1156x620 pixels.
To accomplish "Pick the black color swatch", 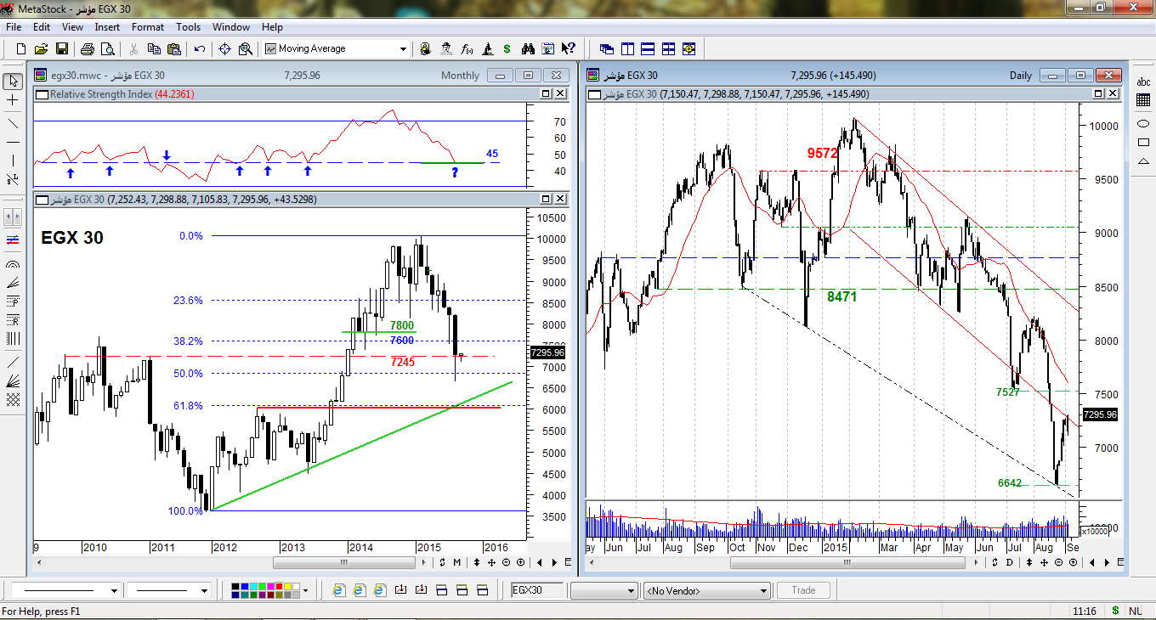I will [235, 587].
